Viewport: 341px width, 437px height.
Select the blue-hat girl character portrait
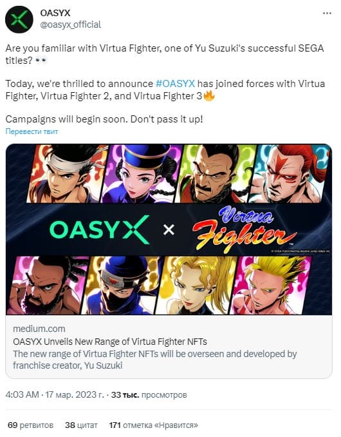(140, 173)
